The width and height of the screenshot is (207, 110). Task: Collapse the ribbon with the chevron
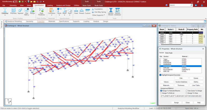[x=206, y=19]
